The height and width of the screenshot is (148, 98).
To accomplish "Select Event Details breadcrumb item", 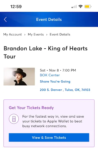I will click(x=60, y=34).
